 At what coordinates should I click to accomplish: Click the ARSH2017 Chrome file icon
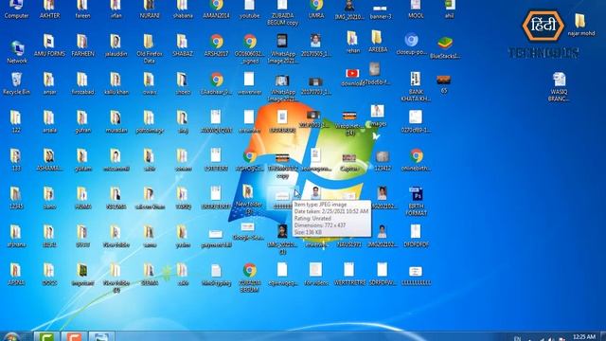click(217, 45)
